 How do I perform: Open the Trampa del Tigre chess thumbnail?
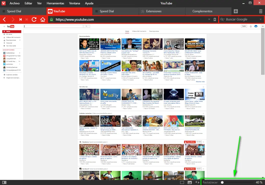coord(89,149)
